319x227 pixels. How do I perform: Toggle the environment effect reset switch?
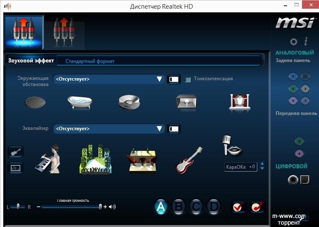(x=174, y=79)
